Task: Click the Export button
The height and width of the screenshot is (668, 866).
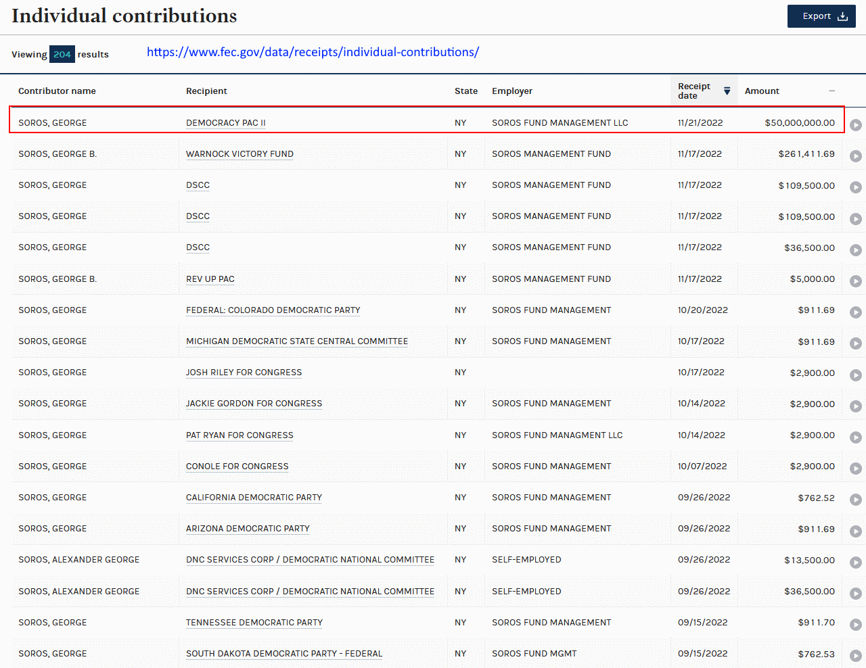Action: pyautogui.click(x=821, y=16)
